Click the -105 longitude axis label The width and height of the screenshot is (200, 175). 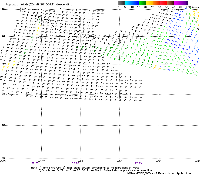pyautogui.click(x=3, y=161)
